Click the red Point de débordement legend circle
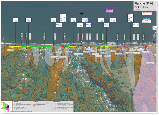This screenshot has height=115, width=159. pyautogui.click(x=34, y=103)
